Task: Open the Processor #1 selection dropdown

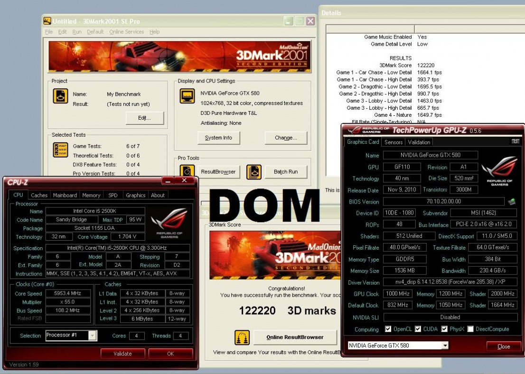Action: click(92, 336)
